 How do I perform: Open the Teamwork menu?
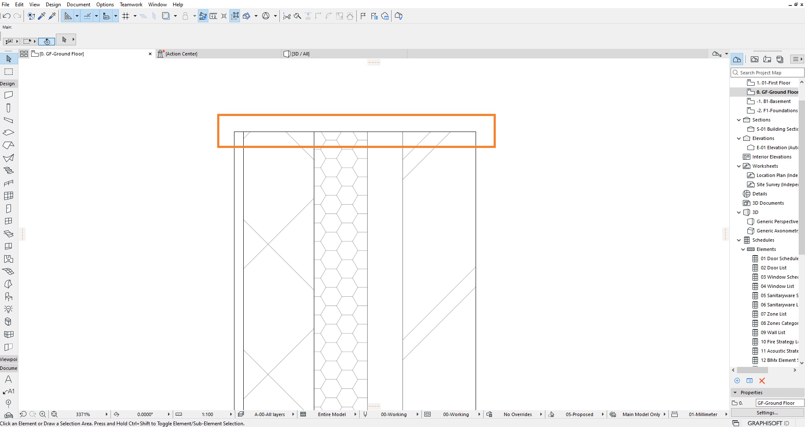131,5
